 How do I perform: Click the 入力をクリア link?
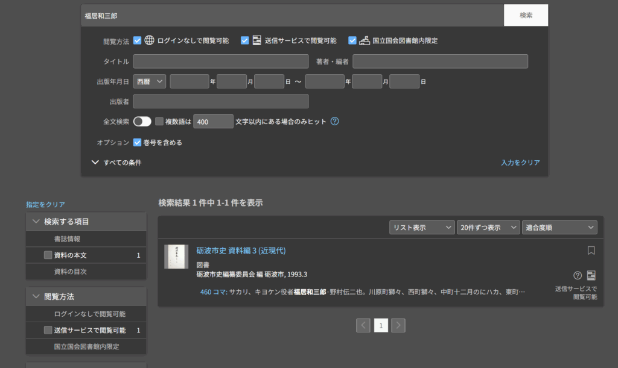pyautogui.click(x=520, y=162)
